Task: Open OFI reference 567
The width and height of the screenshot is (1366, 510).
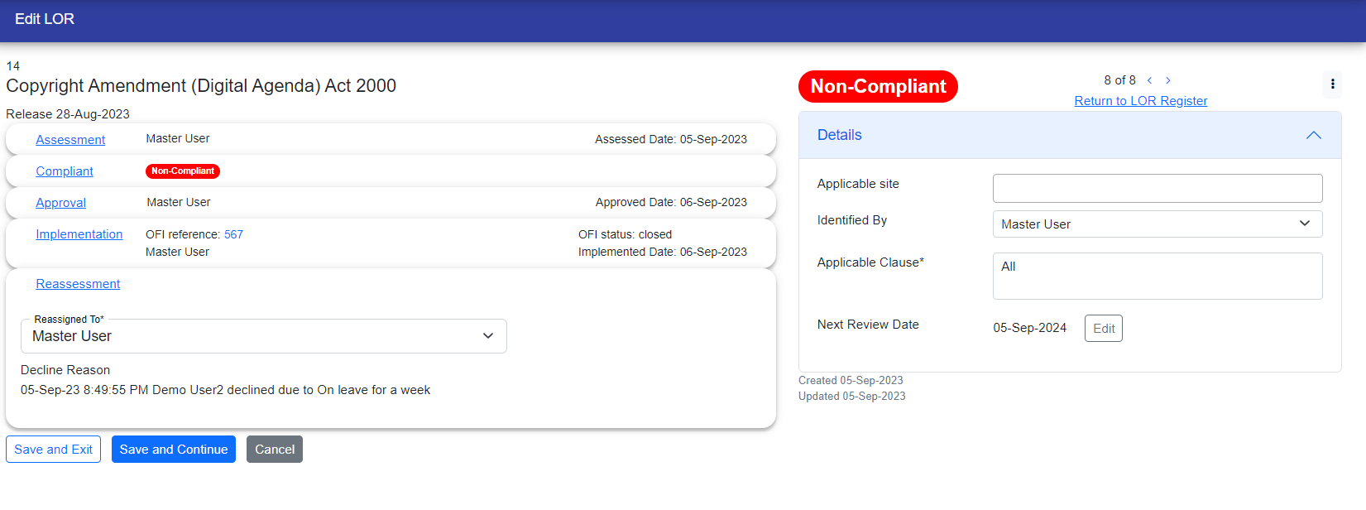Action: (x=233, y=234)
